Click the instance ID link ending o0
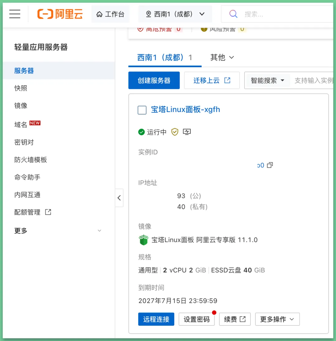Image resolution: width=336 pixels, height=341 pixels. 260,165
